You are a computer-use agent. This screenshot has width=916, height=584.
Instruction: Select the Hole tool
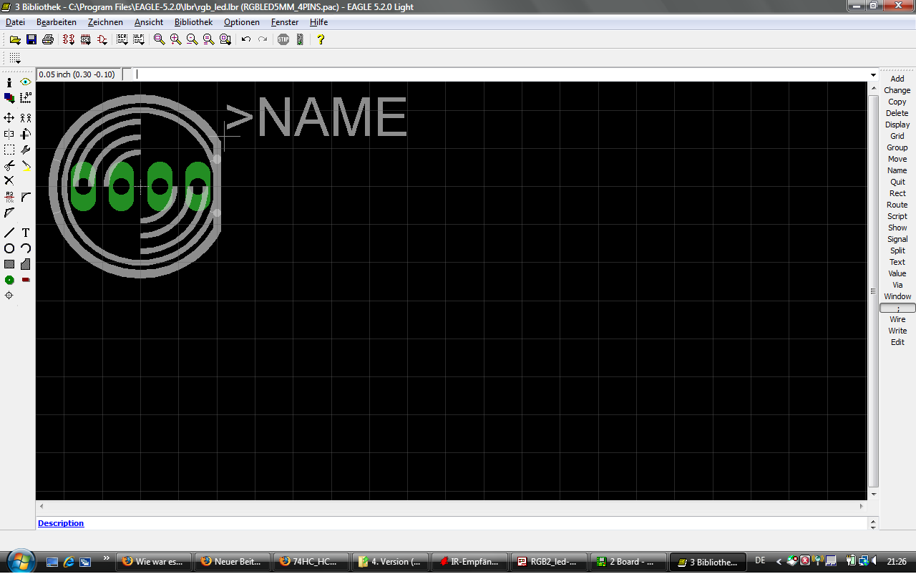pyautogui.click(x=9, y=296)
